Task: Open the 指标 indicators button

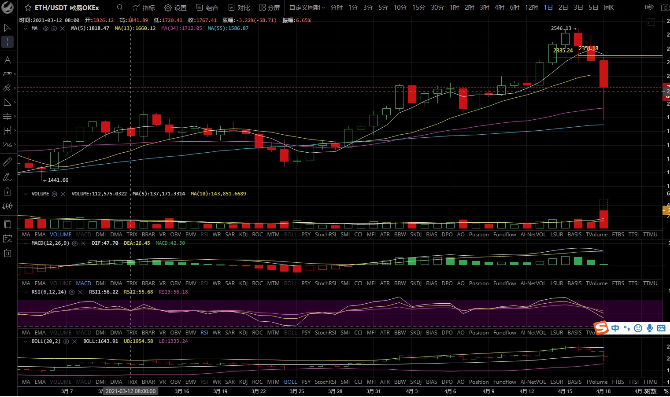Action: point(144,7)
